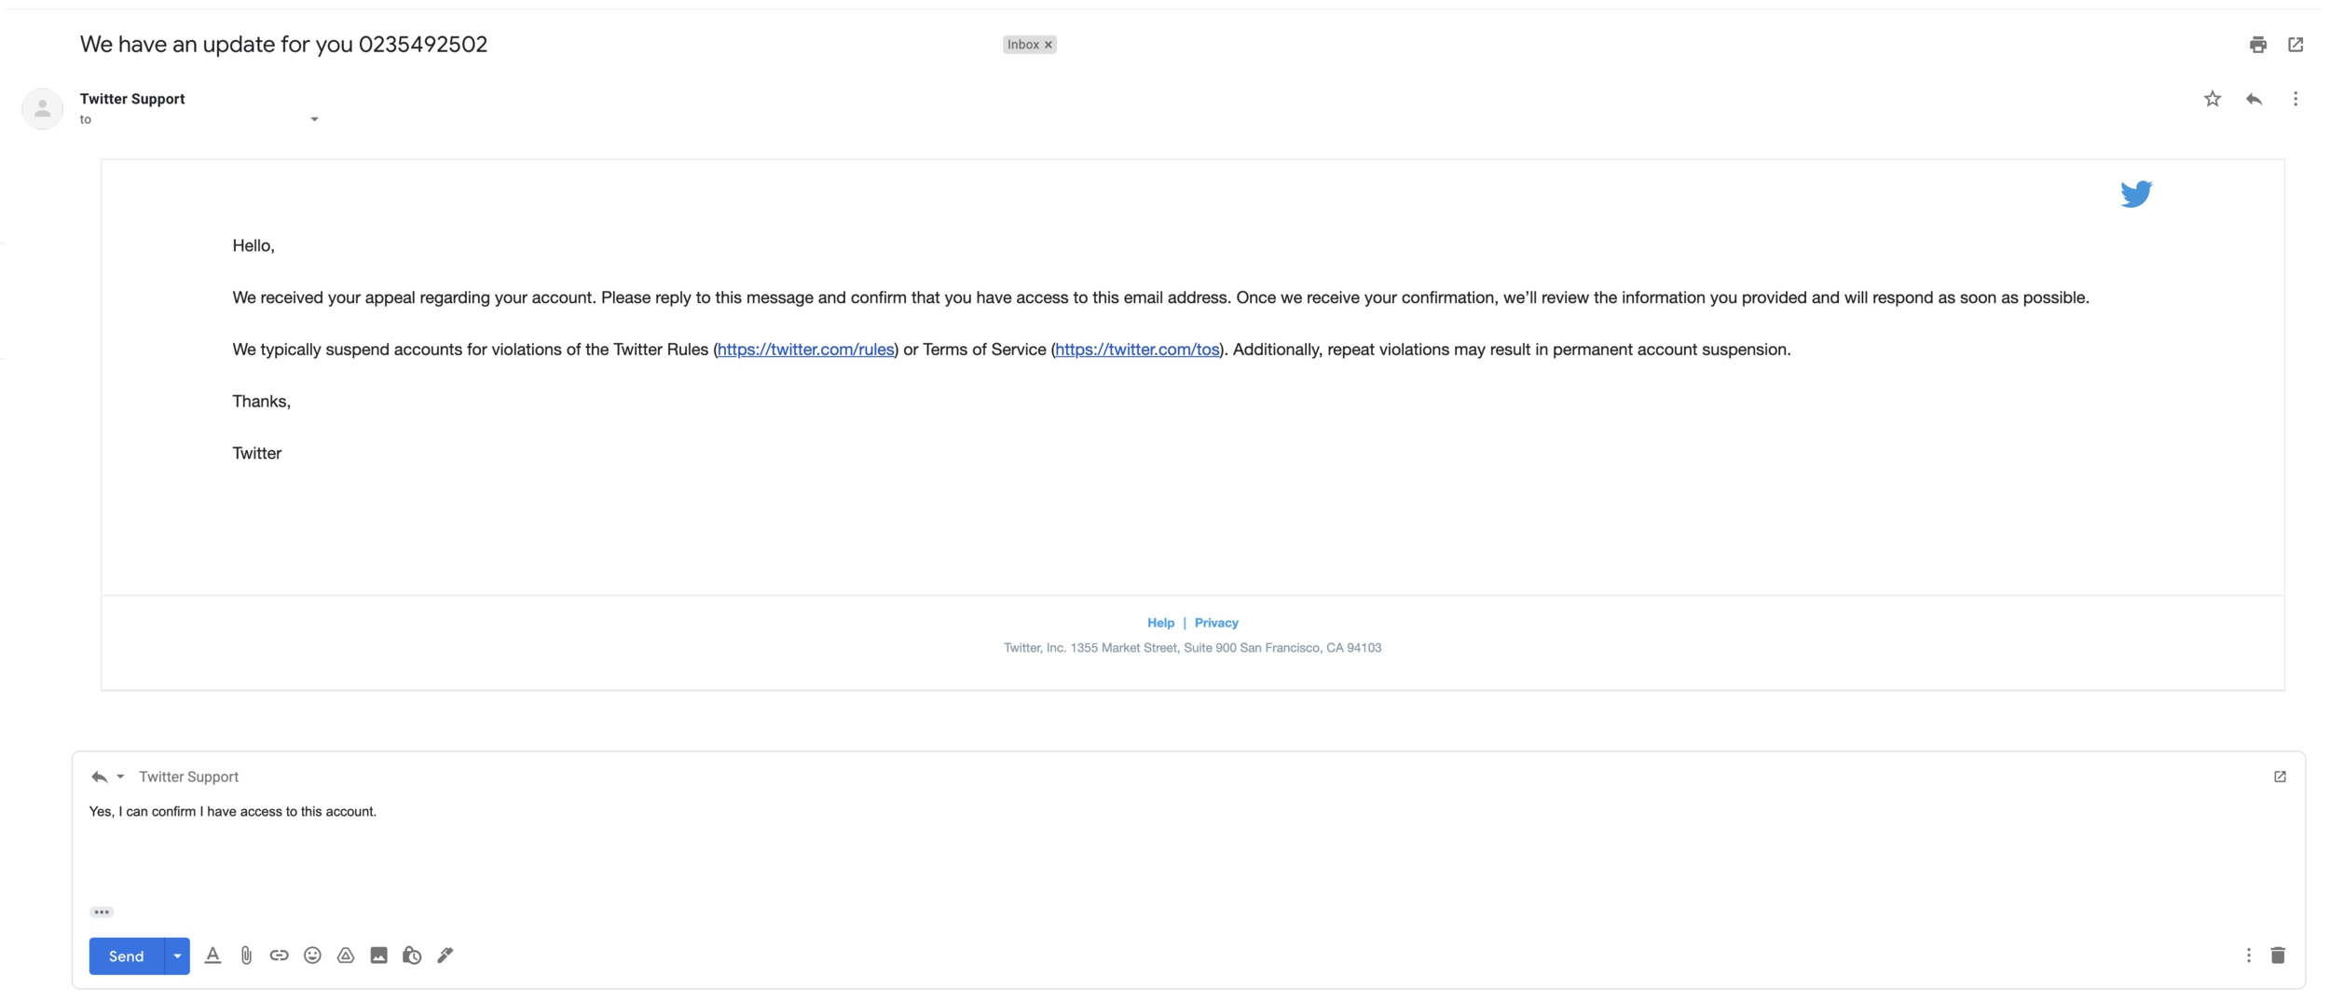Open more send options dropdown
The width and height of the screenshot is (2330, 1004).
tap(177, 956)
